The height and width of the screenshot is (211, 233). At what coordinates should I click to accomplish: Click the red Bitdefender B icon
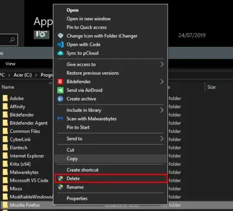(60, 82)
